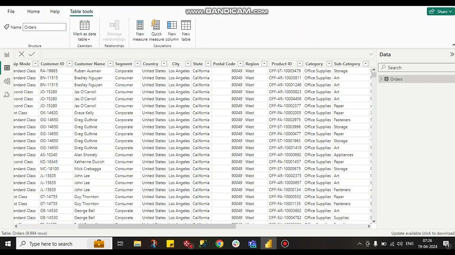Open the Ship Mode column filter dropdown
The height and width of the screenshot is (255, 455).
point(35,64)
